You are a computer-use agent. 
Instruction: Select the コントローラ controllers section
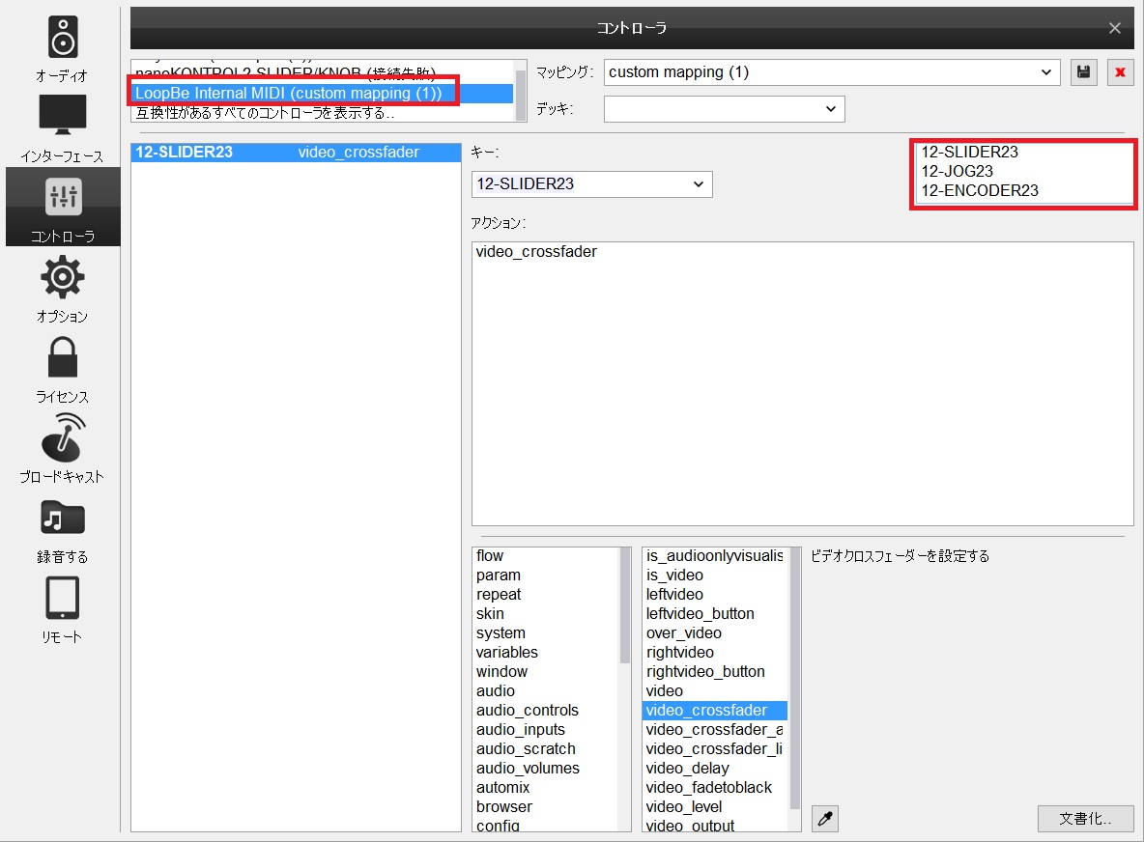point(63,207)
